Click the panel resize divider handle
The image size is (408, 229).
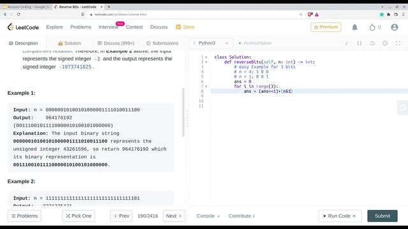(x=187, y=120)
